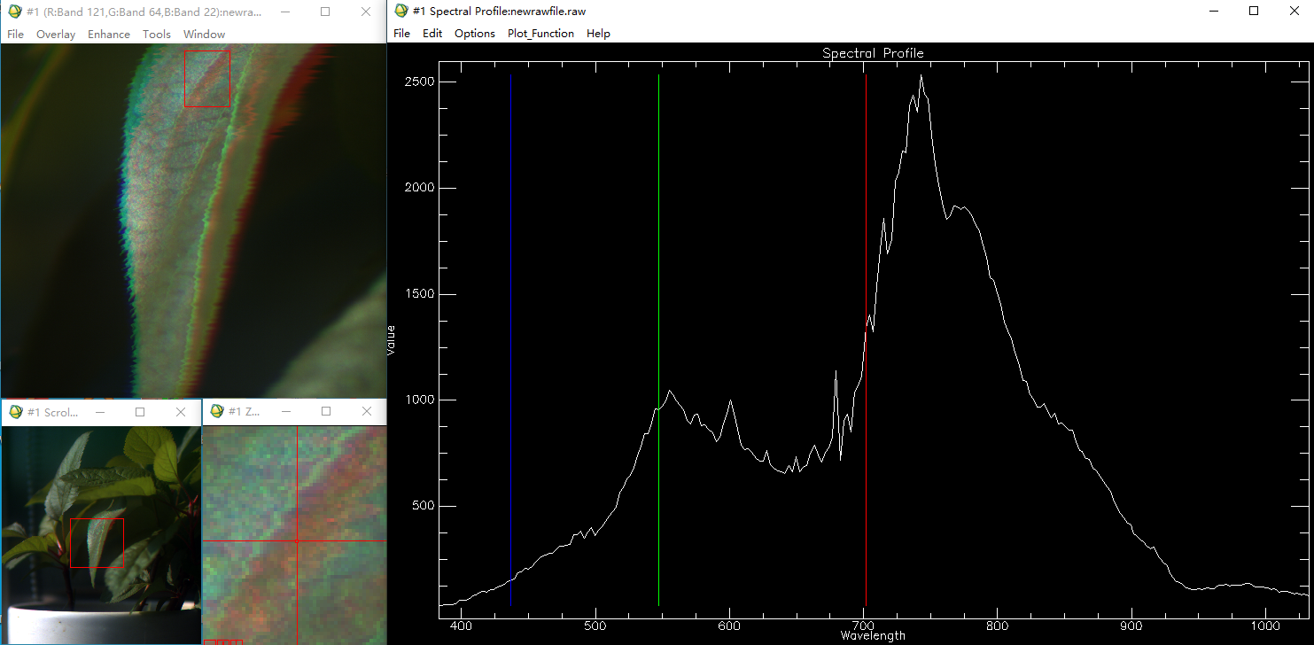Click the gray vertical marker near 700 wavelength
This screenshot has height=645, width=1314.
coord(866,340)
